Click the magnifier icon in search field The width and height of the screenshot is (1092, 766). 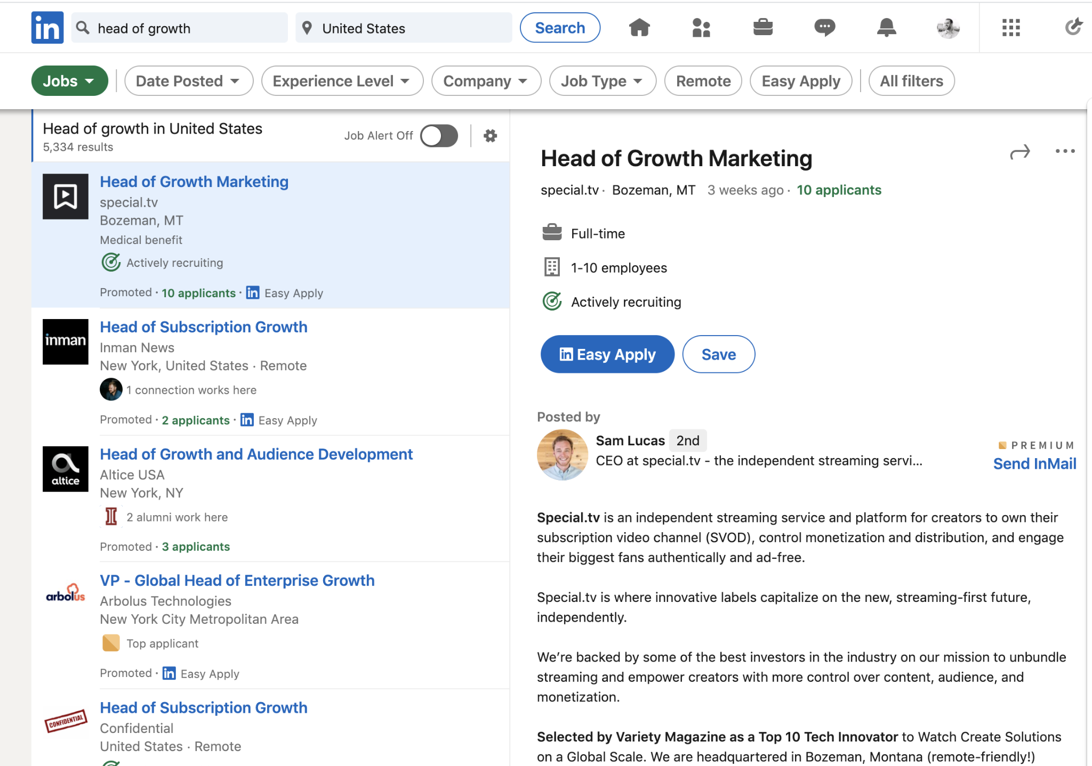point(83,28)
